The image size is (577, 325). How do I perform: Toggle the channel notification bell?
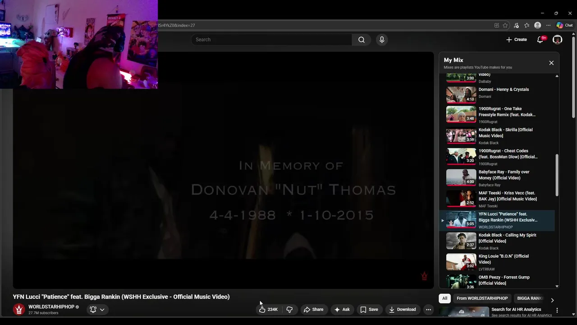click(x=93, y=310)
